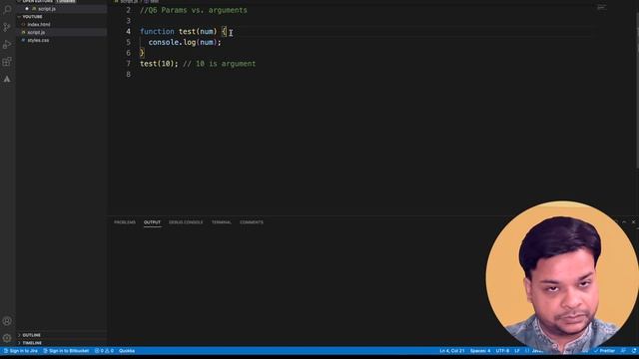The height and width of the screenshot is (359, 639).
Task: Click line number 8 in the gutter
Action: point(129,74)
